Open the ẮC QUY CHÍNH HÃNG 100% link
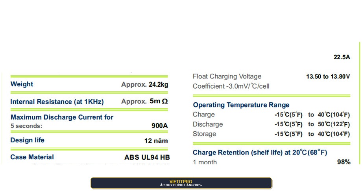Screen dimensions: 362x191 (x=181, y=185)
